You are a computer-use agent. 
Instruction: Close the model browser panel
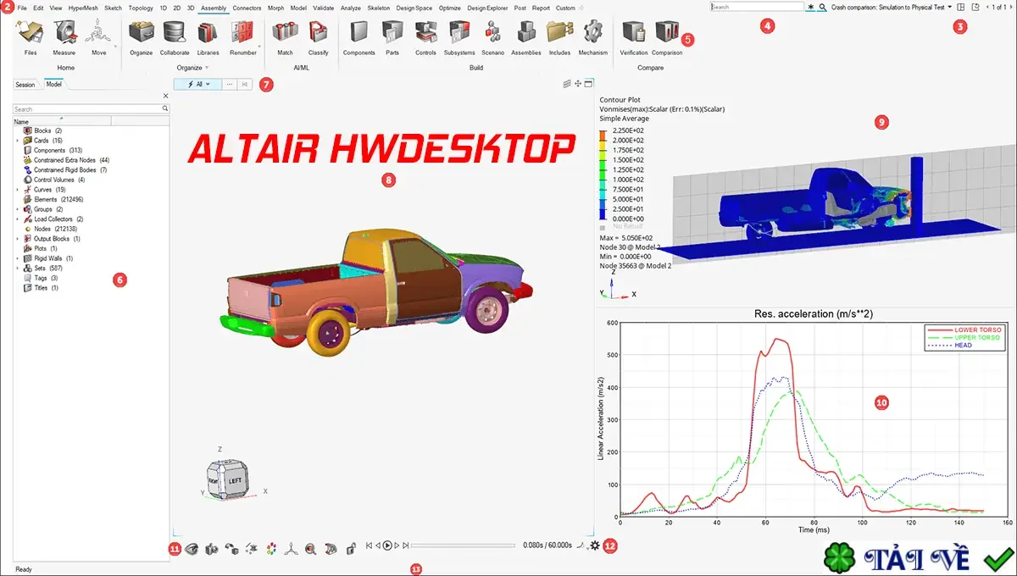pos(165,96)
